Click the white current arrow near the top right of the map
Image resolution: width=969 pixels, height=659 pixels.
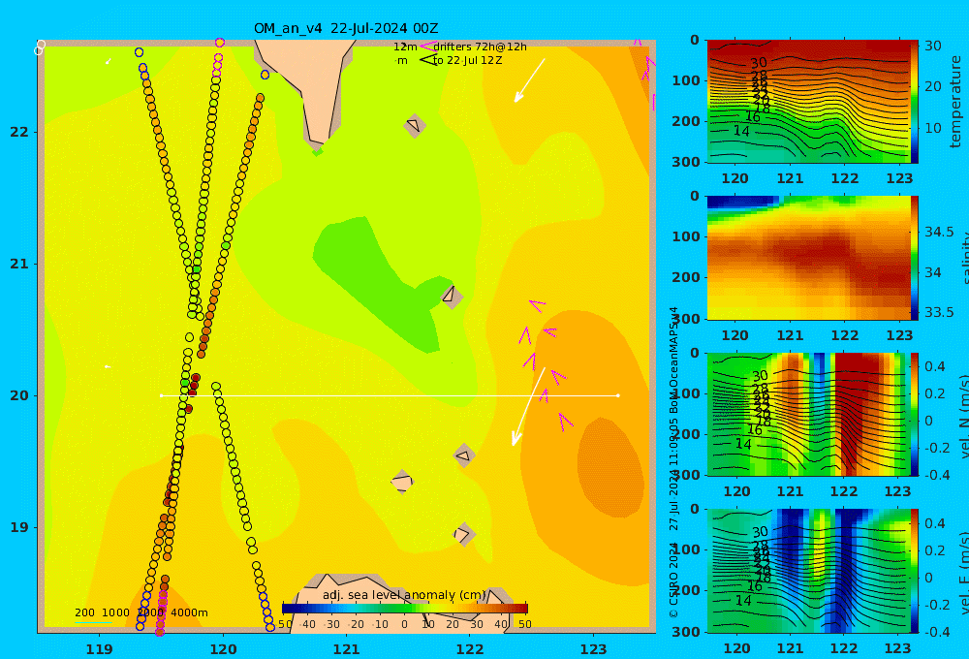point(530,80)
